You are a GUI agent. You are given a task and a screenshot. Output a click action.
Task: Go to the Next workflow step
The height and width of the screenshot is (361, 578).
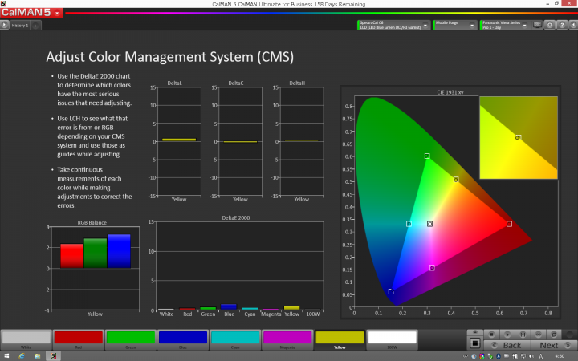click(548, 345)
